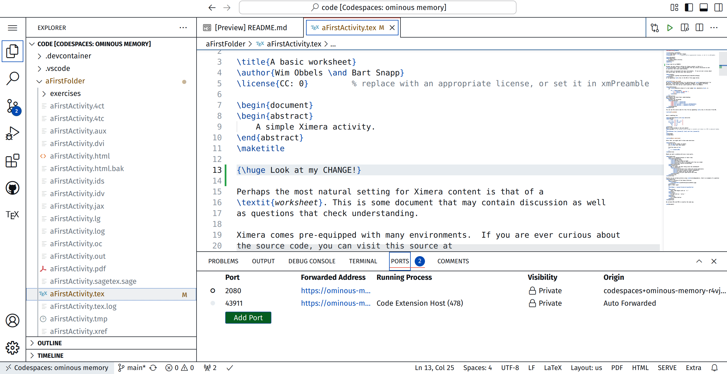Switch to the TERMINAL tab
The image size is (727, 374).
point(363,261)
